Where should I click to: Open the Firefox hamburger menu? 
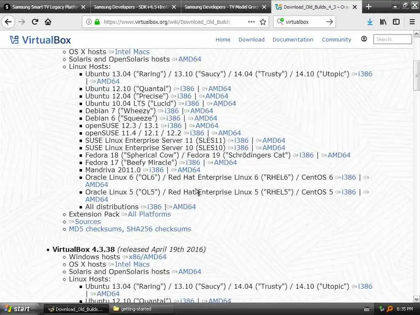point(412,22)
